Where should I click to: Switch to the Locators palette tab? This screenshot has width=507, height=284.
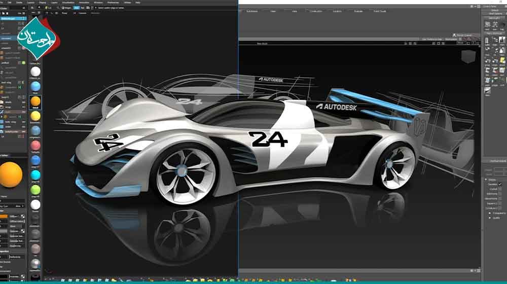point(337,11)
